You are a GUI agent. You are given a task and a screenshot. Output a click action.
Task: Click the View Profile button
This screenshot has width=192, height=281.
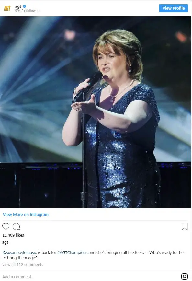click(x=173, y=8)
